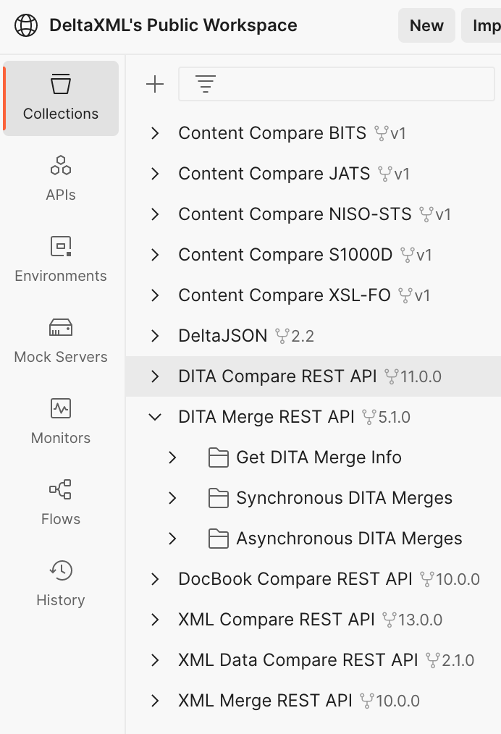
Task: Click the New button
Action: (426, 26)
